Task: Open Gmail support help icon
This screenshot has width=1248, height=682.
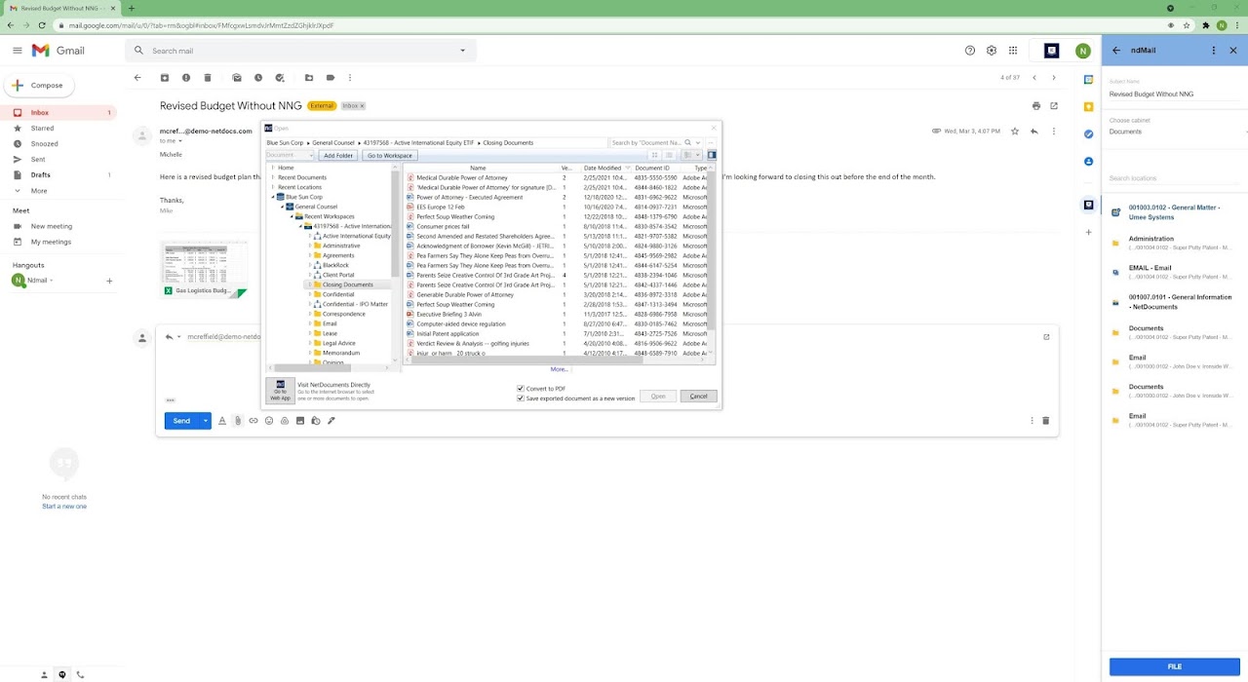Action: pyautogui.click(x=970, y=51)
